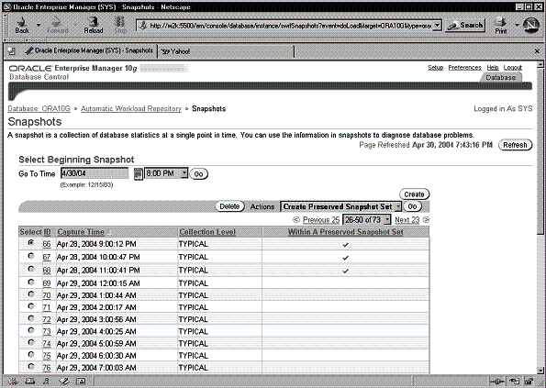Select the radio button for snapshot 67
546x388 pixels.
[31, 256]
